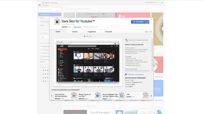Open the Все category dropdown in sidebar
203x114 pixels.
coord(45,37)
